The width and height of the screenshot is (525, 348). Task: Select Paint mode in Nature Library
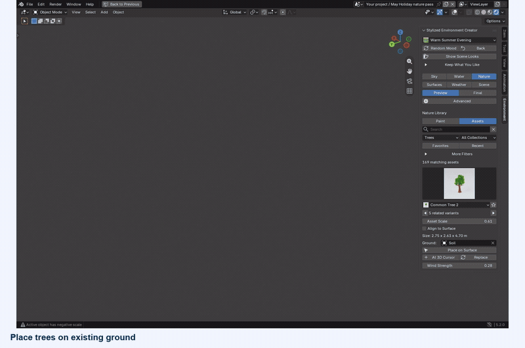(x=440, y=121)
